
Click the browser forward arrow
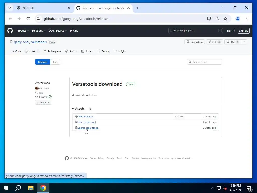tap(19, 19)
